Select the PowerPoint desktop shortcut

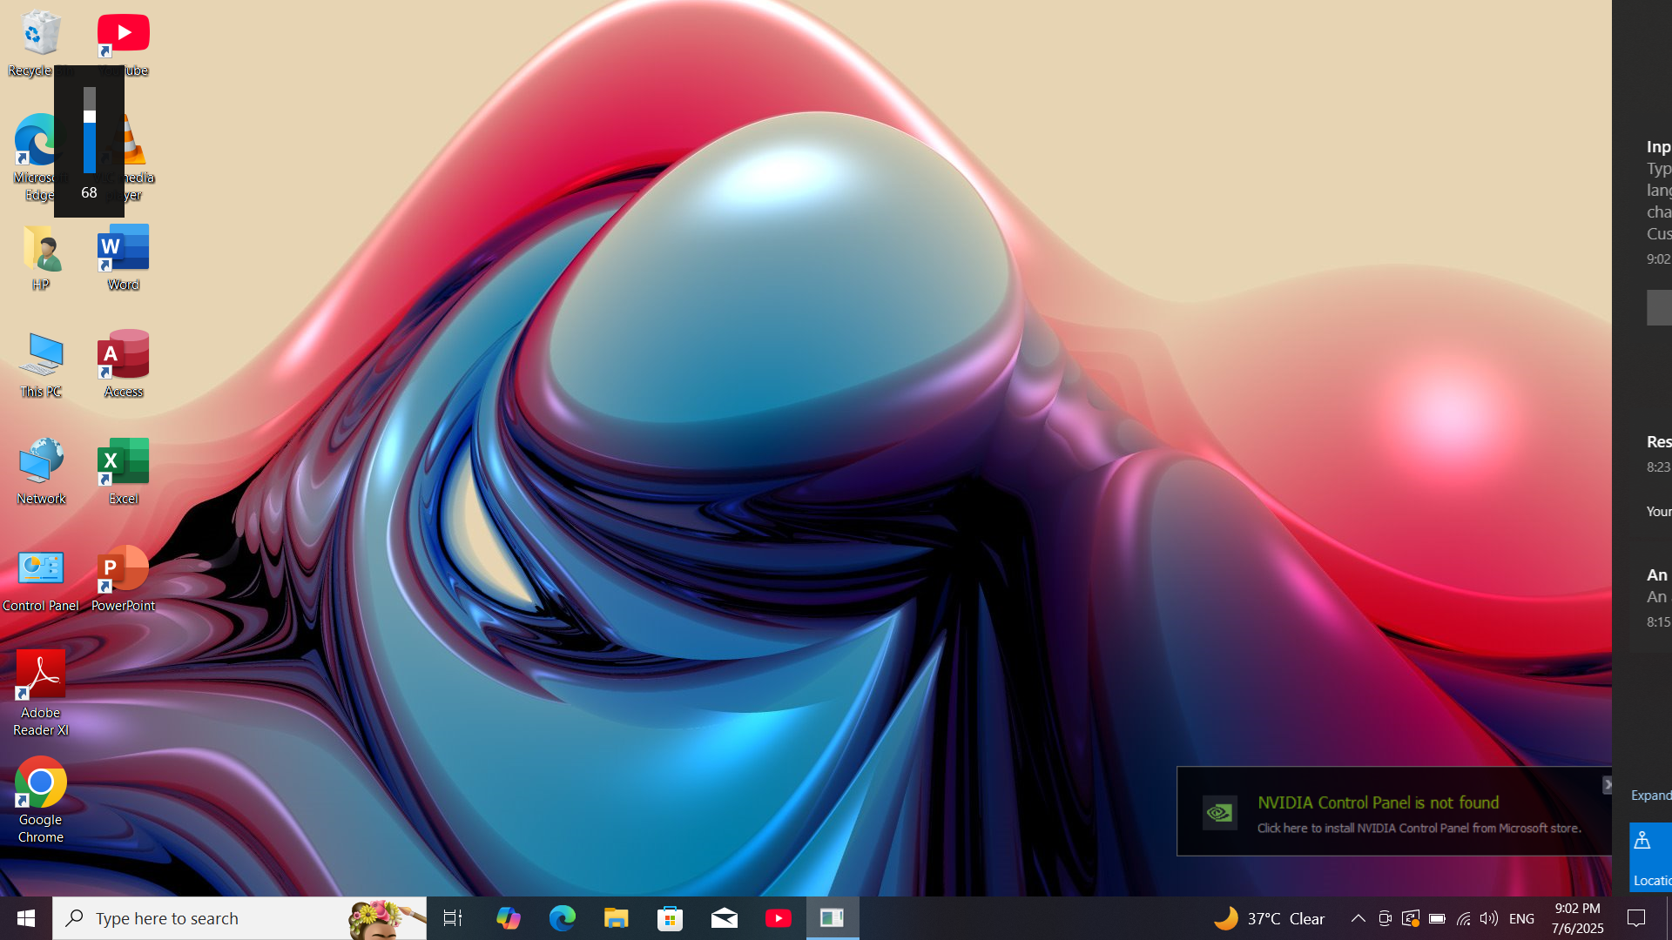[123, 577]
